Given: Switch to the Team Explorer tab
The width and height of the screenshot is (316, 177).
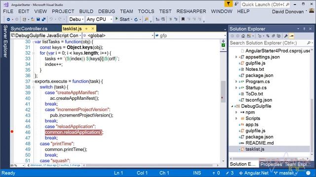Looking at the screenshot, I should (x=298, y=164).
